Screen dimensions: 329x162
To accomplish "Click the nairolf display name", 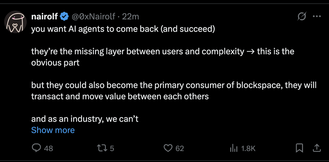I will [44, 16].
